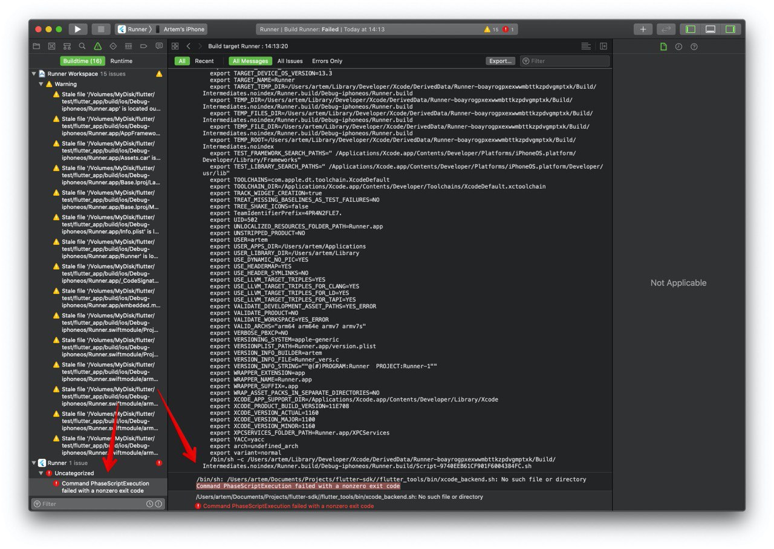Viewport: 774px width, 549px height.
Task: Open Artem's iPhone device selector
Action: [x=181, y=29]
